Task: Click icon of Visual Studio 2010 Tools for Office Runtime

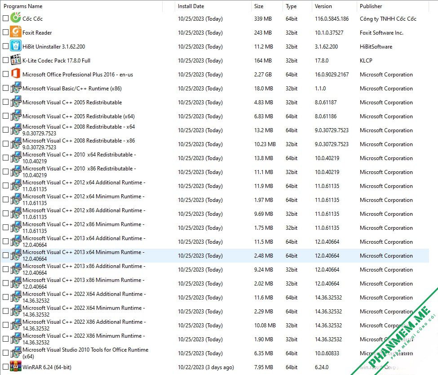Action: [x=16, y=353]
